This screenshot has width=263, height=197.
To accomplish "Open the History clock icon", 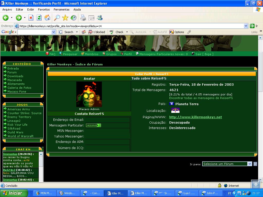I will (74, 18).
